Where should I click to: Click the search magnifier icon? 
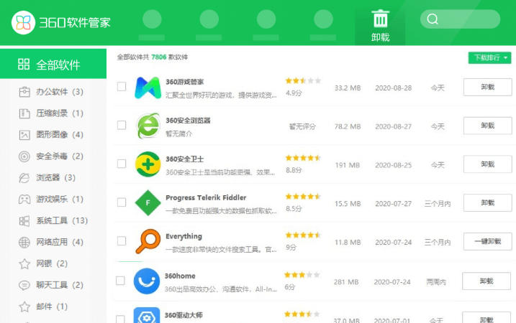pyautogui.click(x=433, y=19)
